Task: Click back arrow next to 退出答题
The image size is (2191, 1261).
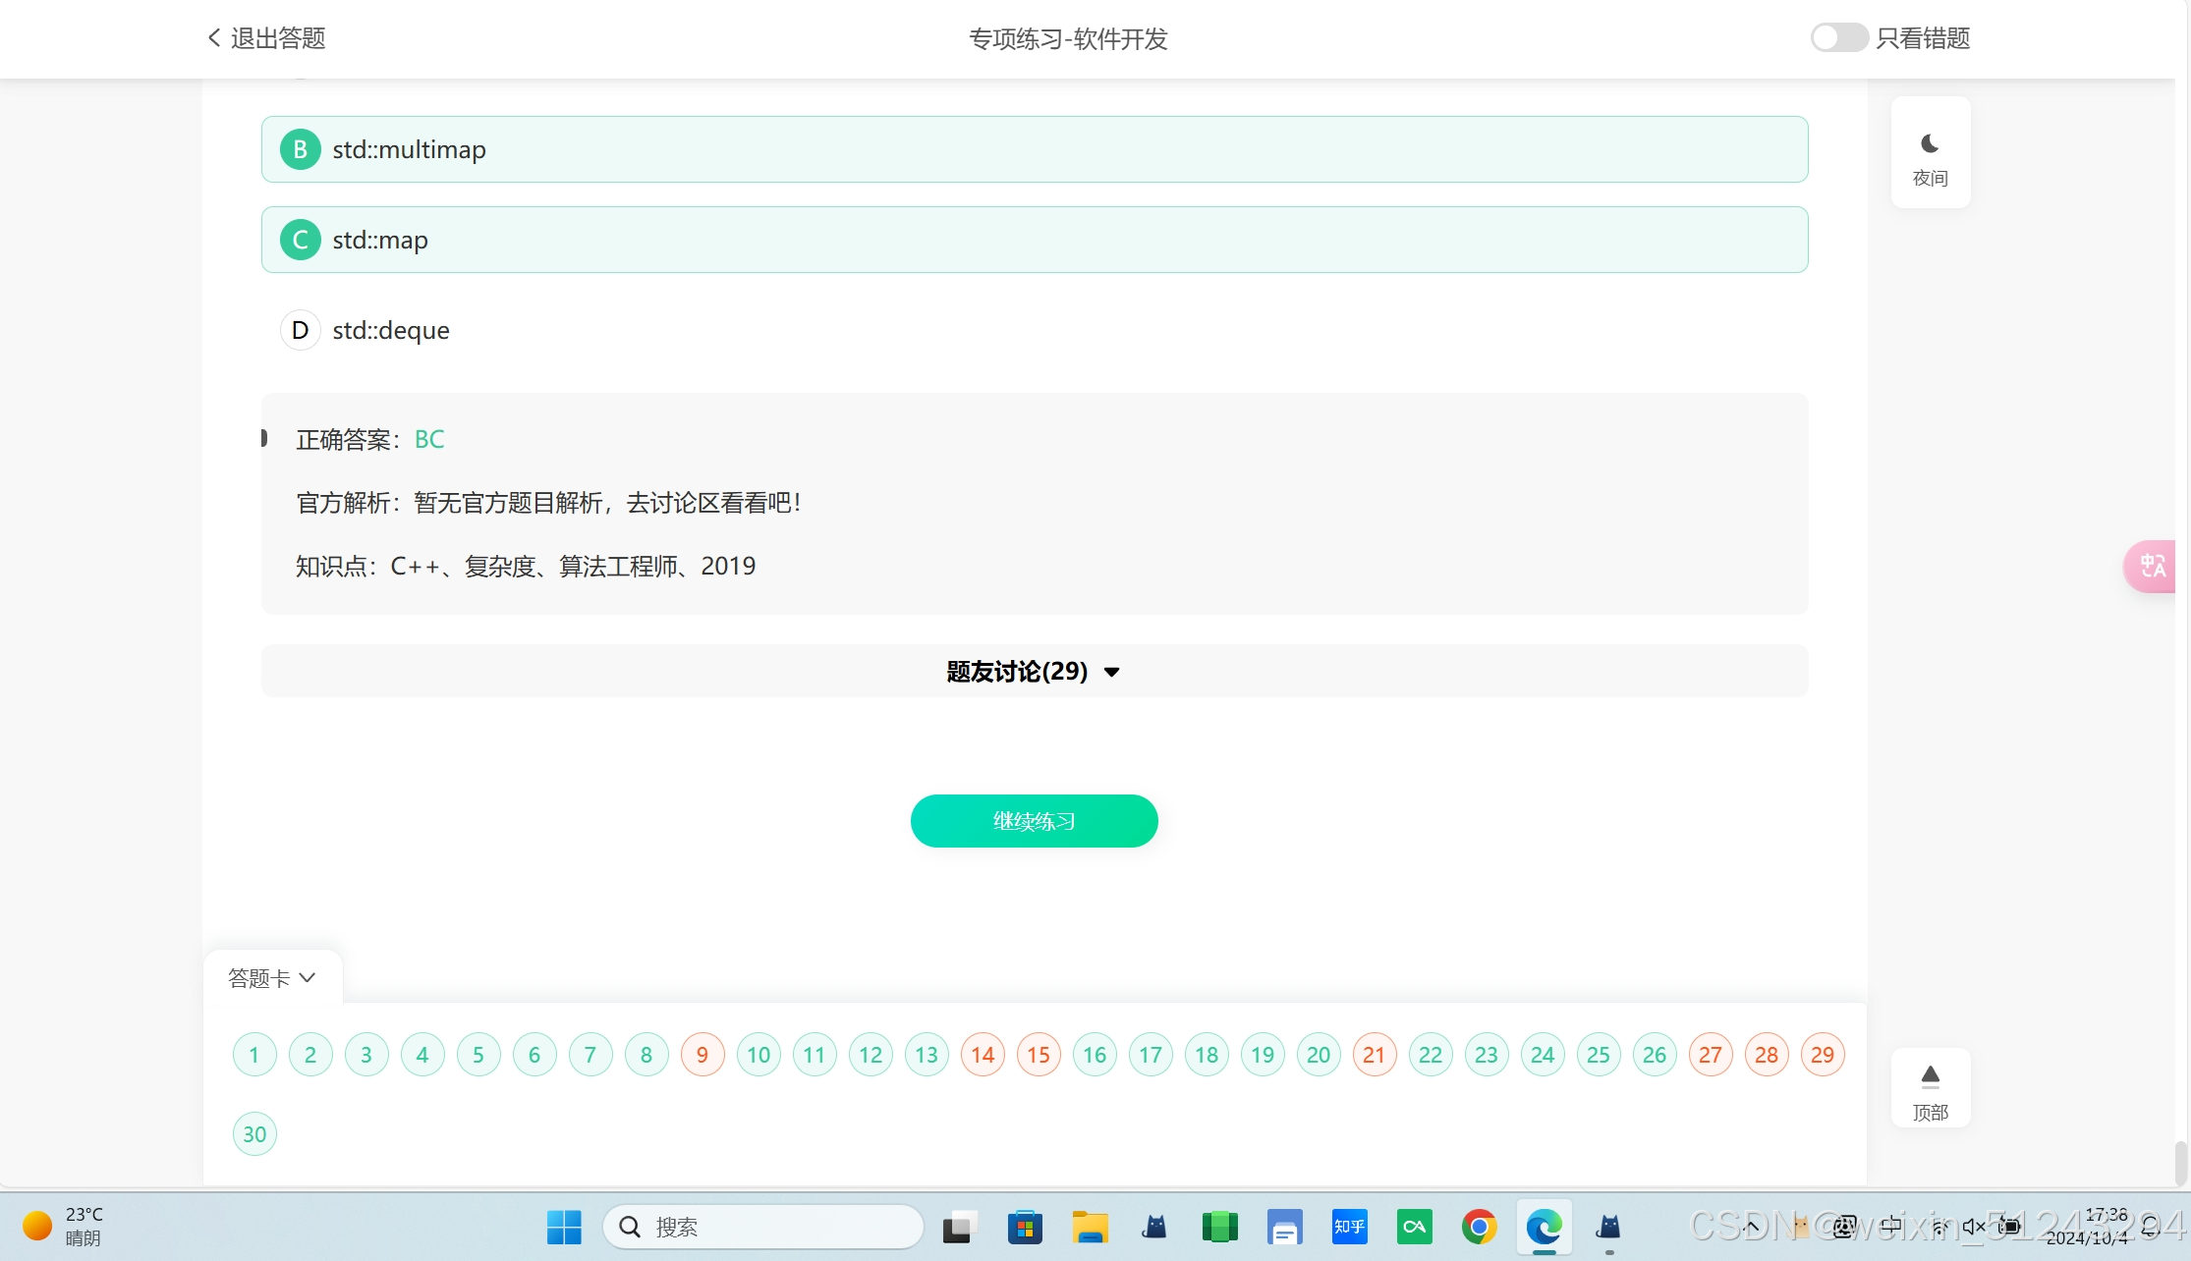Action: [x=214, y=38]
